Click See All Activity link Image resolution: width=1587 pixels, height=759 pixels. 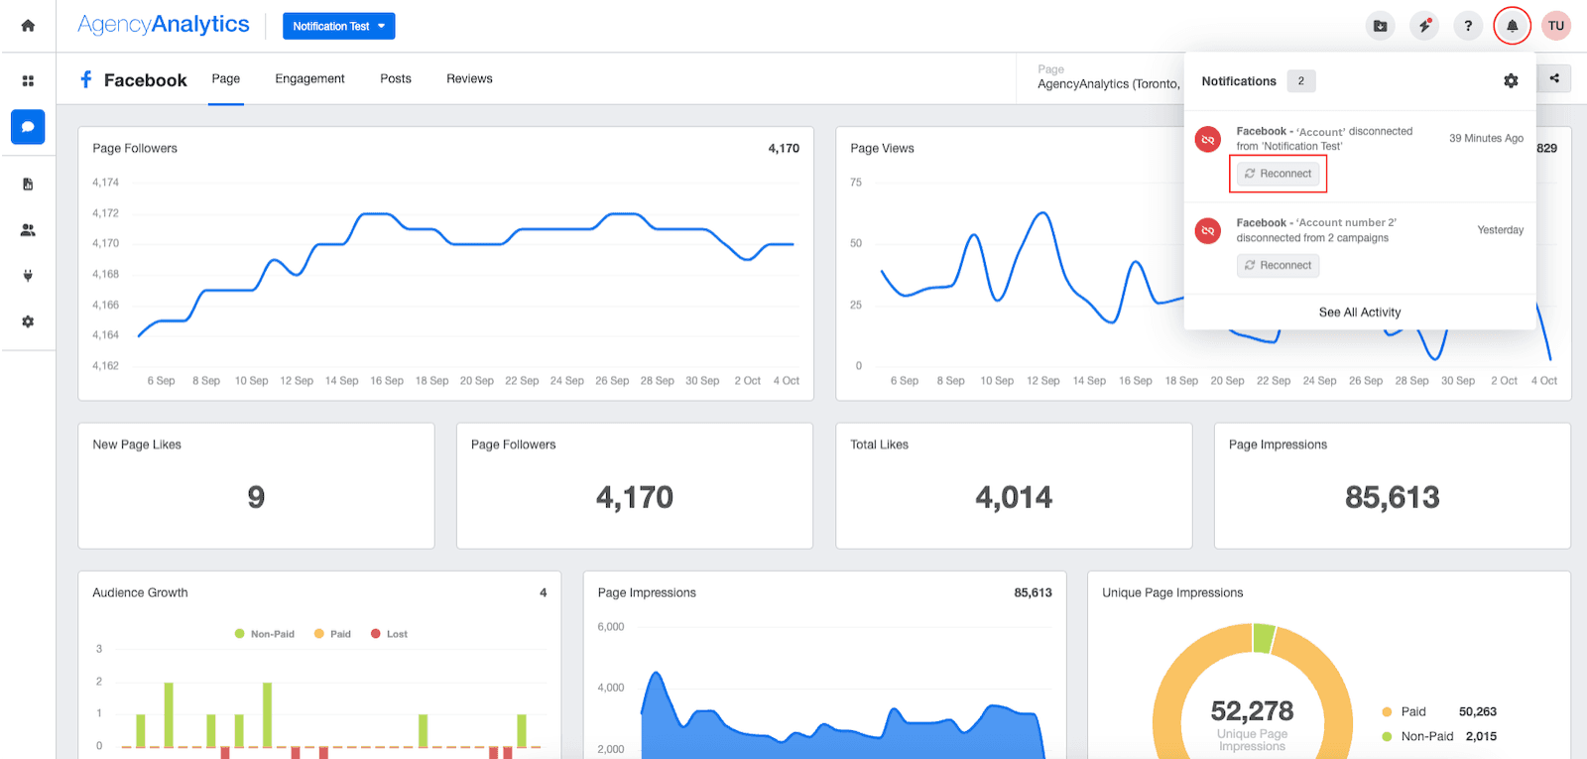pyautogui.click(x=1359, y=313)
